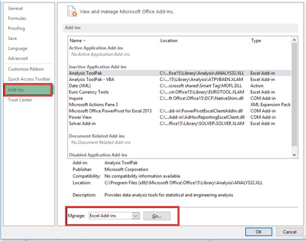
Task: Select the Solver Add-in row
Action: click(x=179, y=123)
